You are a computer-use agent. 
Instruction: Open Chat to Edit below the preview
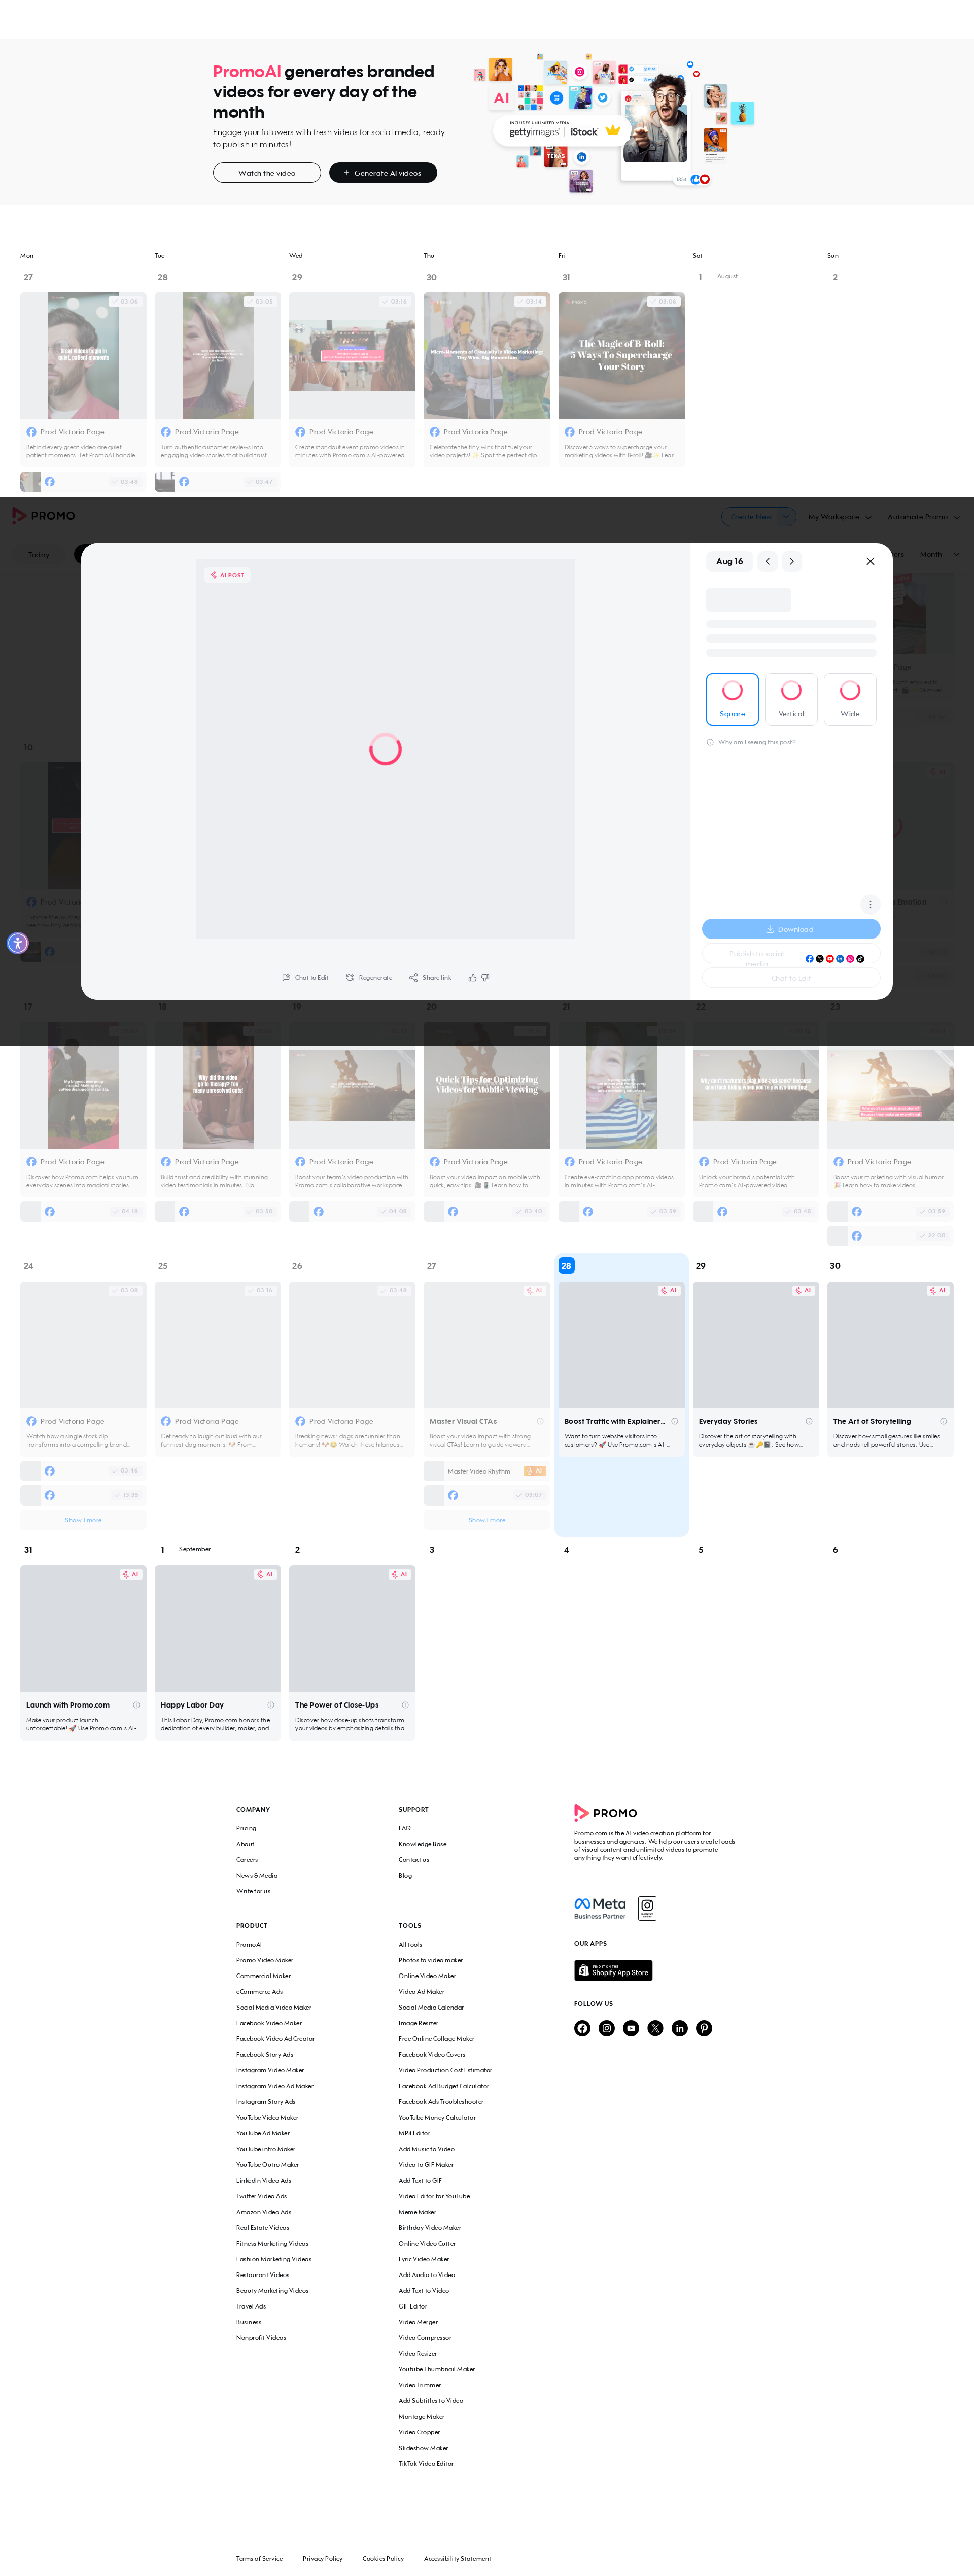point(305,977)
